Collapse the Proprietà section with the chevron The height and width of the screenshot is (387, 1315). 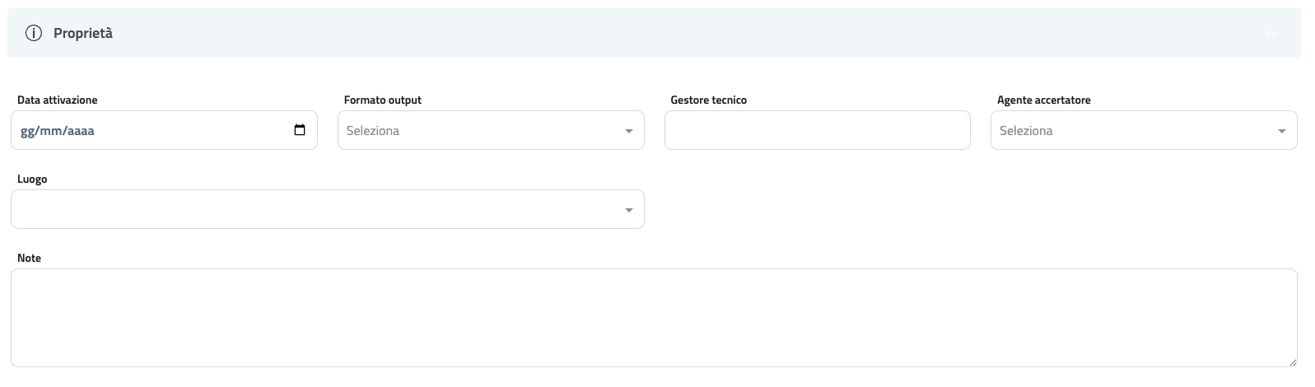pos(1271,34)
